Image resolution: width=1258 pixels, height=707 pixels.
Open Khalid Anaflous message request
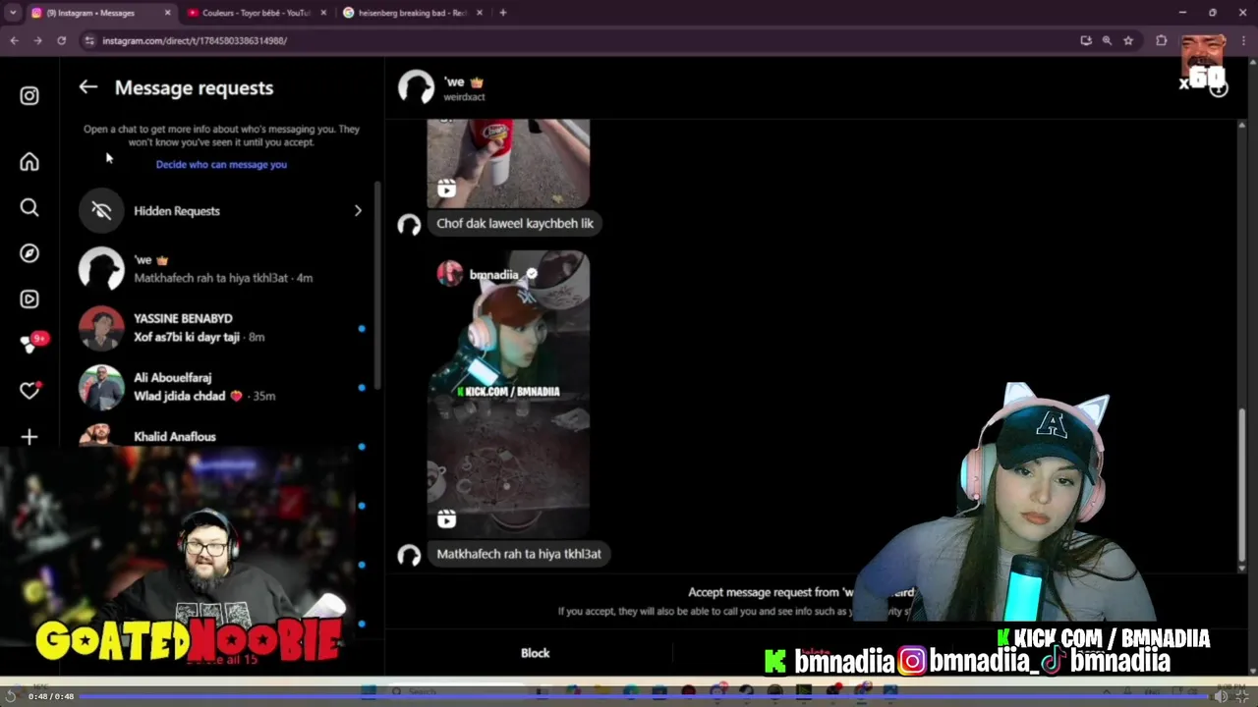(221, 437)
